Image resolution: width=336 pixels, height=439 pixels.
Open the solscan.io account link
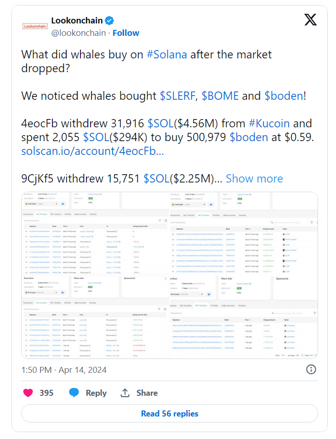click(93, 151)
